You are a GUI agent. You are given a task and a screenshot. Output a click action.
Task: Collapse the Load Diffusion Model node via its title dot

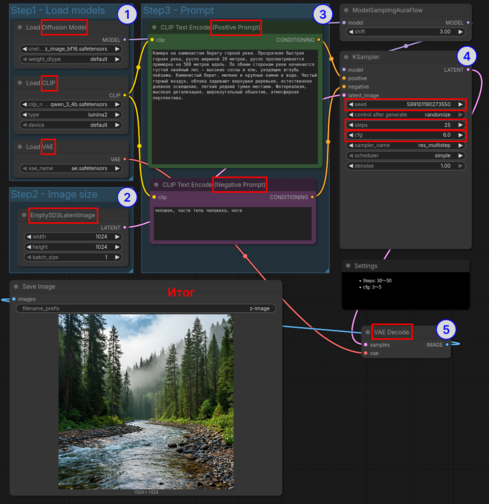pos(20,28)
